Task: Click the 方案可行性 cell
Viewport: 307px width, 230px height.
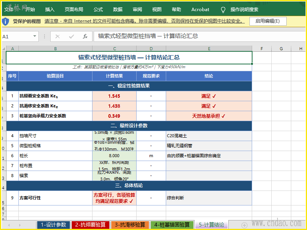Action: pos(55,198)
